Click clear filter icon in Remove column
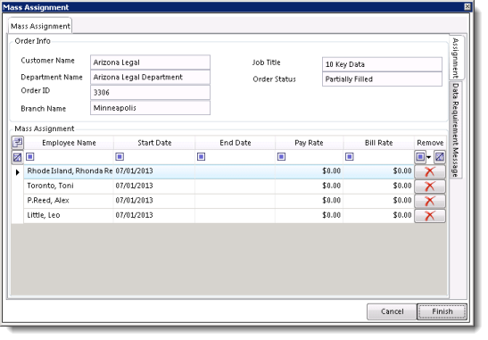 tap(440, 156)
